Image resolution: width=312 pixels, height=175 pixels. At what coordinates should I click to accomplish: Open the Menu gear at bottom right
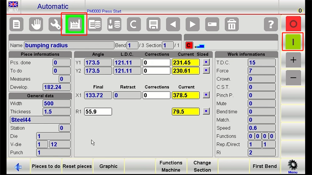click(x=293, y=166)
